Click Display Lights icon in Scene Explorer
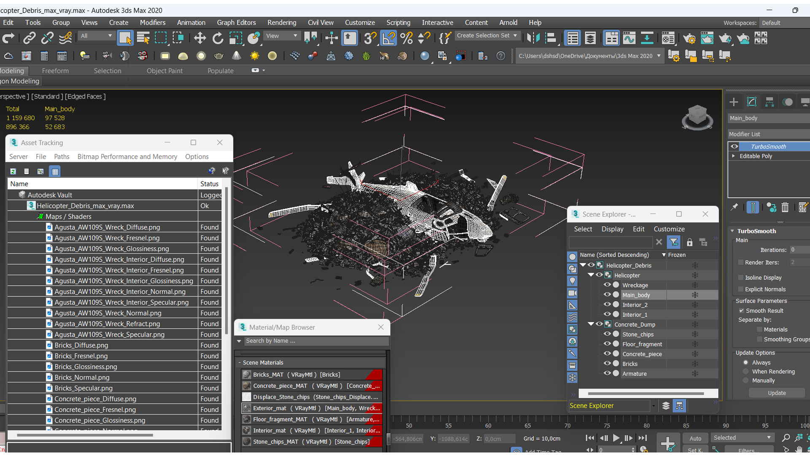The height and width of the screenshot is (455, 810). point(572,281)
